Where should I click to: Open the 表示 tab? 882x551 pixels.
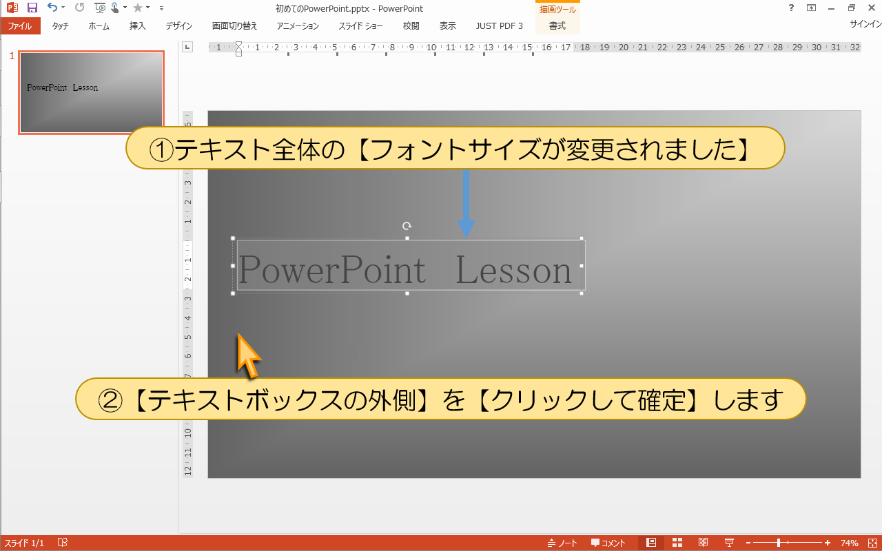pyautogui.click(x=448, y=26)
